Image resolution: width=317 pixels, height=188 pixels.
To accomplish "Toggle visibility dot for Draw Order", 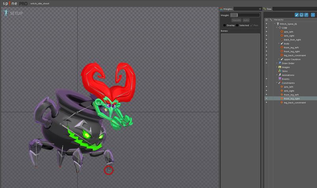I will point(266,63).
